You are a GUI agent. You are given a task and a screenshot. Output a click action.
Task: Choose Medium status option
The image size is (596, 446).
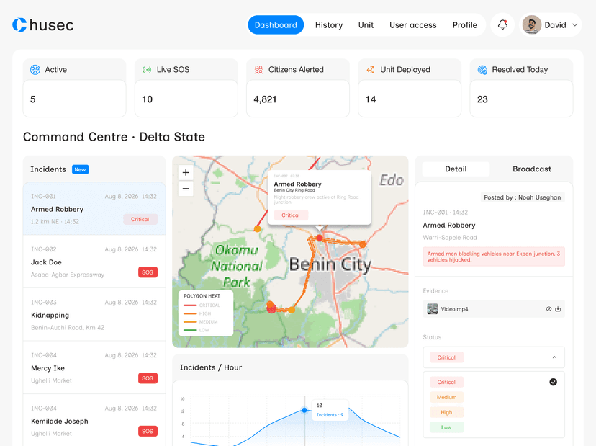[446, 397]
